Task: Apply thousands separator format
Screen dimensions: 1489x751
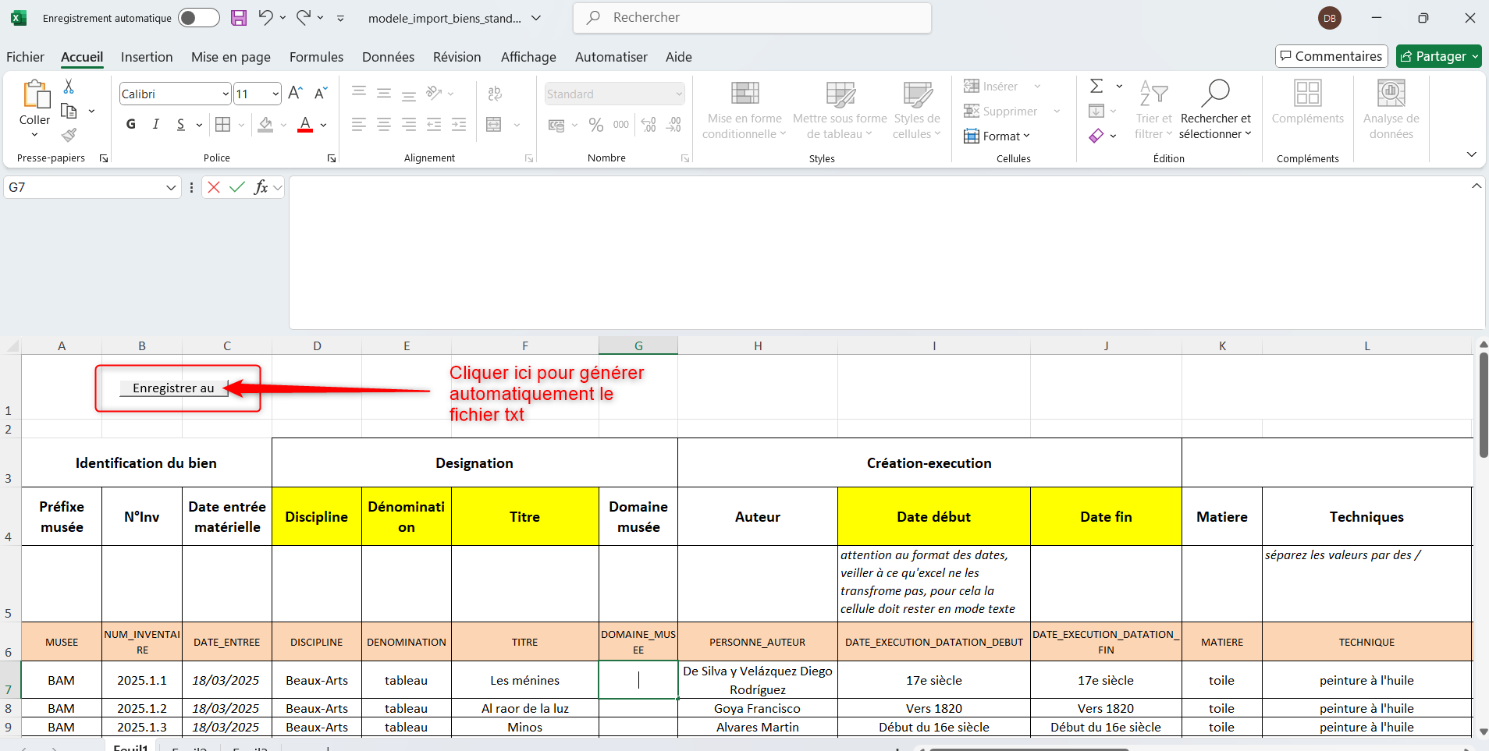Action: pos(621,125)
